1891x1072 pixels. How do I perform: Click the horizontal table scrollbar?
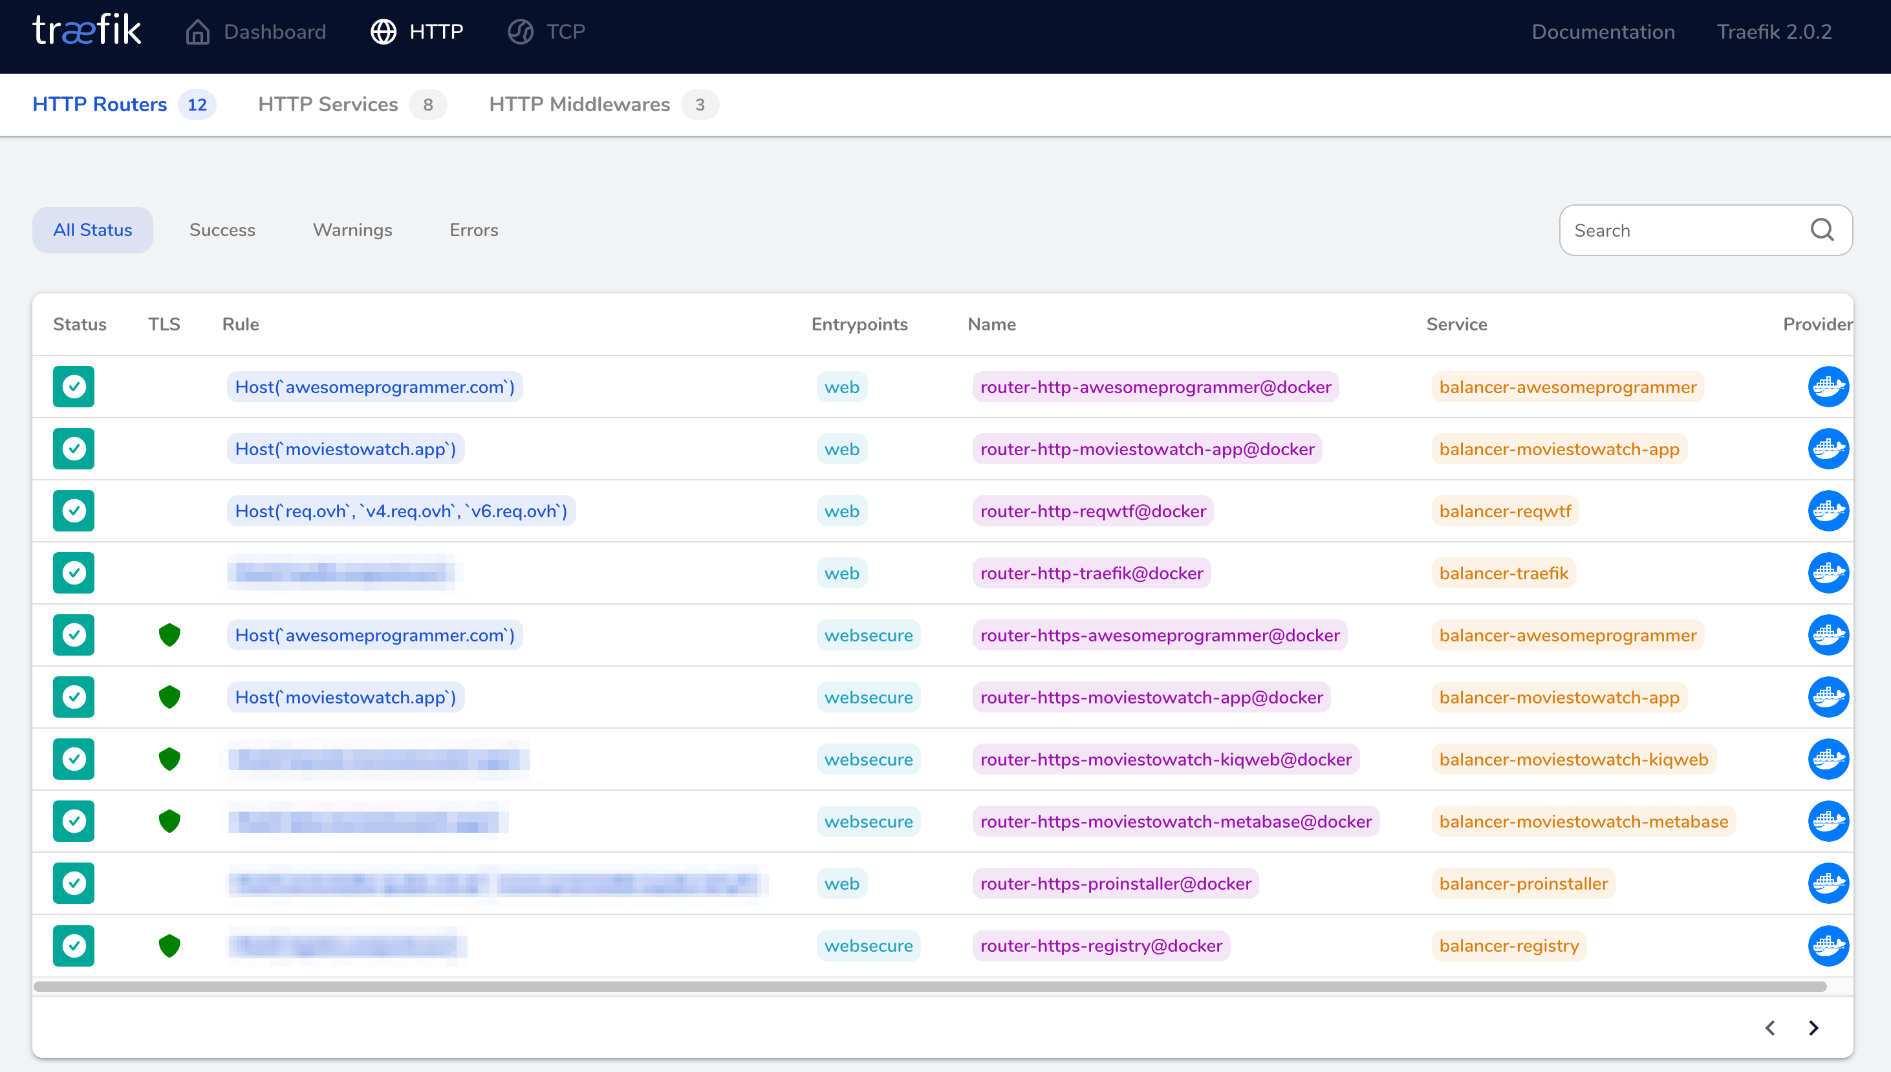(x=930, y=987)
